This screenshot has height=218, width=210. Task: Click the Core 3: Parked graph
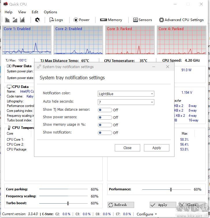click(130, 40)
